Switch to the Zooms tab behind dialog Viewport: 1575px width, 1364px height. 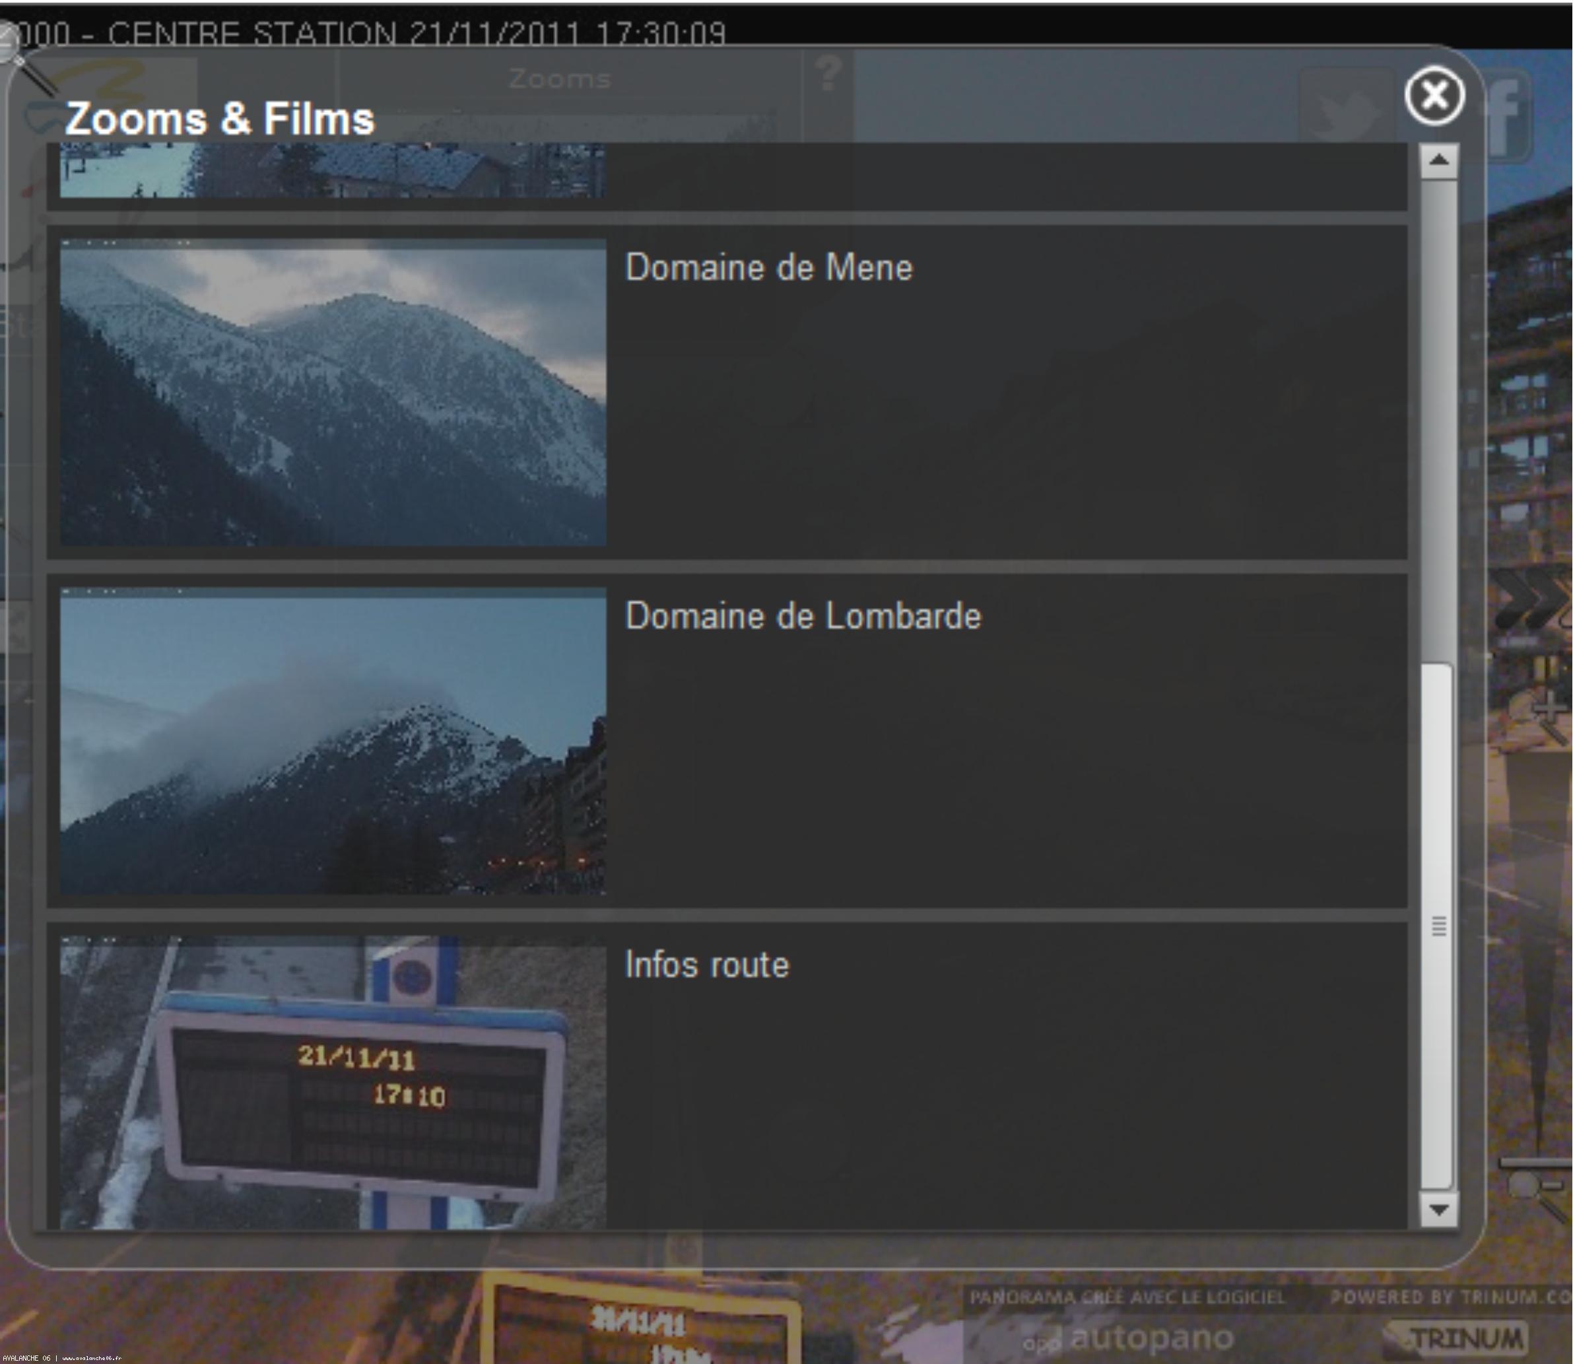coord(560,79)
